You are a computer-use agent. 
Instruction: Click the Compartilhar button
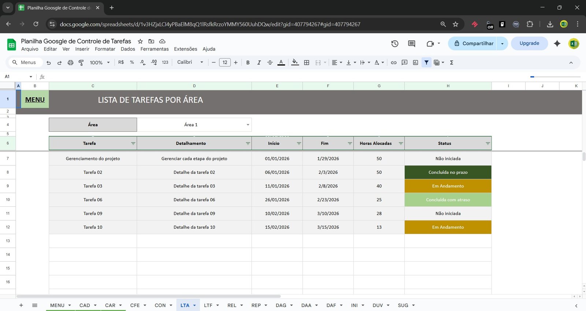[x=474, y=44]
